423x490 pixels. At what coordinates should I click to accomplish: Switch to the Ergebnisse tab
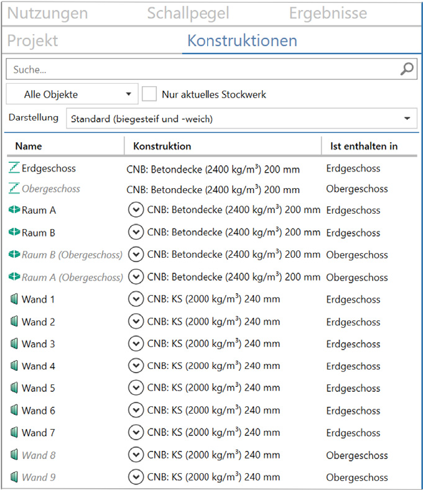328,13
